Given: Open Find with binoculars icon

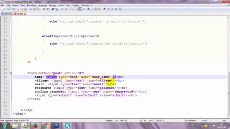Looking at the screenshot, I should 53,9.
